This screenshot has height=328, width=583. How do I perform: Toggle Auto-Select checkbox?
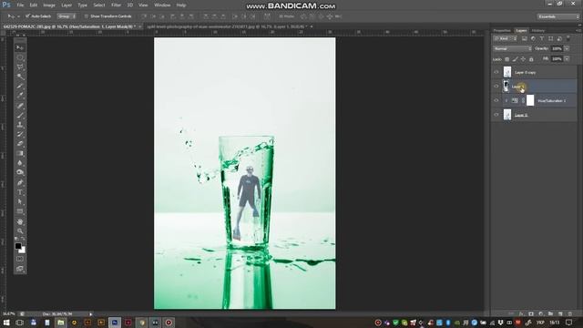[27, 16]
